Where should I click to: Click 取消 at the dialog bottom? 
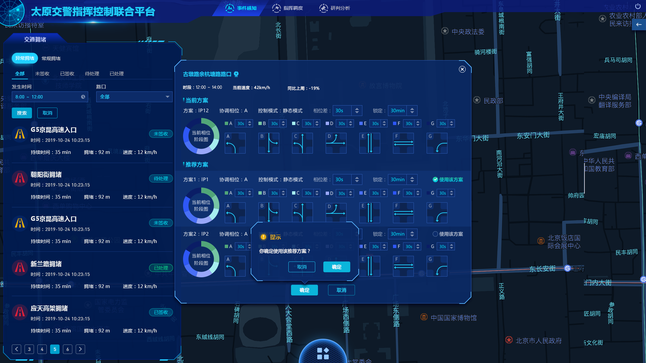[342, 290]
